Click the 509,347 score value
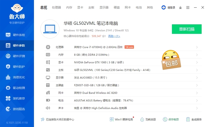Screen dimensions: 208x127 (x=97, y=36)
